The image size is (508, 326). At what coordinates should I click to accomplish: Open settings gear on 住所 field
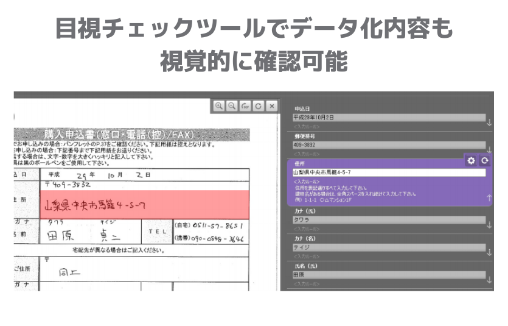tap(471, 161)
